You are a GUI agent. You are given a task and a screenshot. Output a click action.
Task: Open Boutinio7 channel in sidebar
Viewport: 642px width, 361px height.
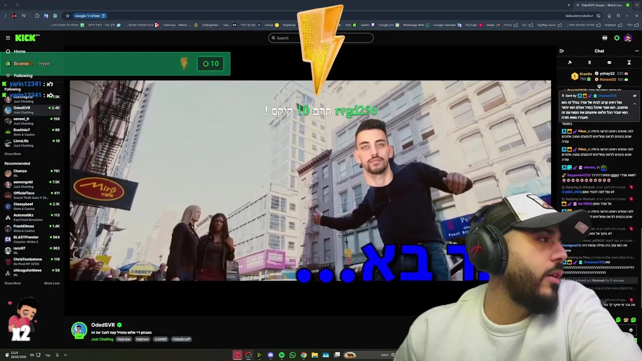point(32,132)
